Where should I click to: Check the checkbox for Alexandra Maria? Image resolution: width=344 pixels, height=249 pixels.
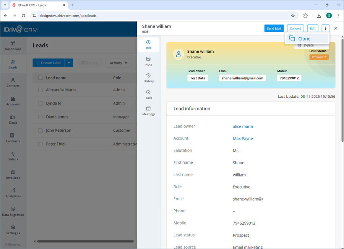(40, 90)
